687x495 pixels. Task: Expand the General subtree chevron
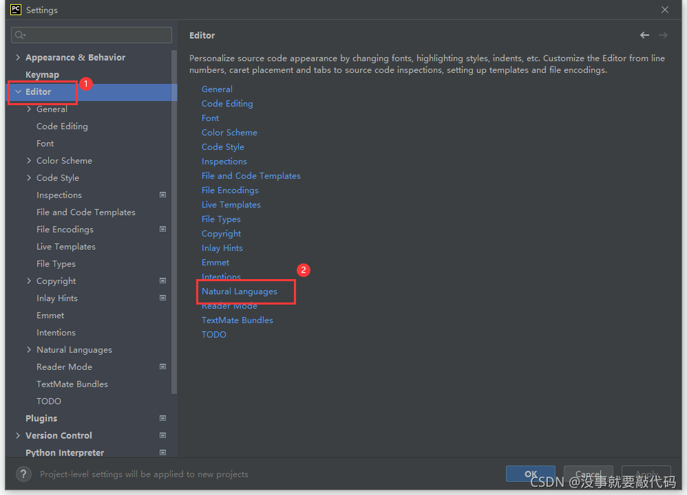[x=29, y=109]
